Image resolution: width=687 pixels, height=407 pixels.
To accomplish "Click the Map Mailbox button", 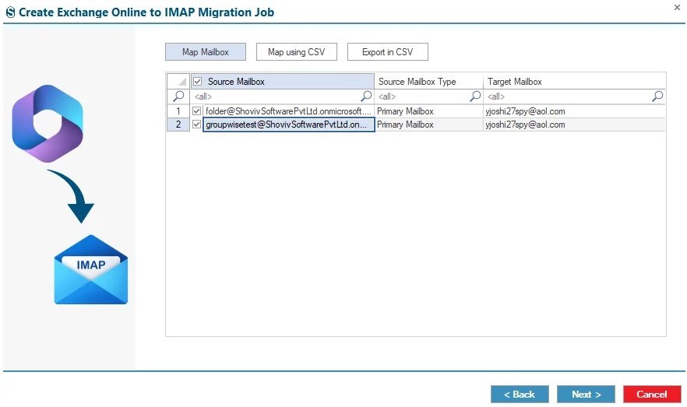I will pos(206,51).
